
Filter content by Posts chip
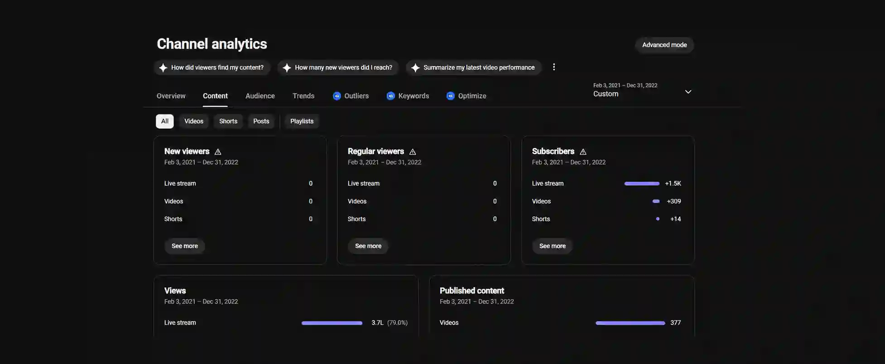(261, 121)
